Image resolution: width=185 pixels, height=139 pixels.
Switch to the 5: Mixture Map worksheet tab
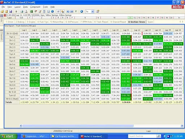57,22
